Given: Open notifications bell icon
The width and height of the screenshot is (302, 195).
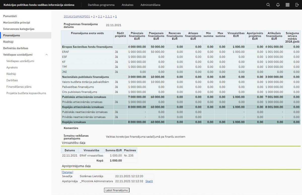Looking at the screenshot, I should click(278, 5).
